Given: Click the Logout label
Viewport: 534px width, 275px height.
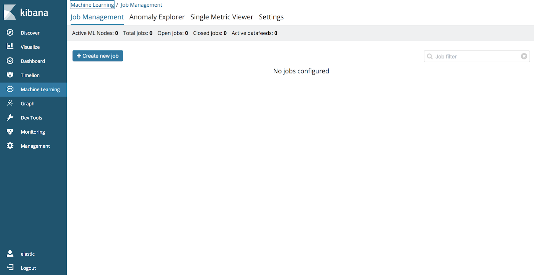Looking at the screenshot, I should [x=28, y=268].
